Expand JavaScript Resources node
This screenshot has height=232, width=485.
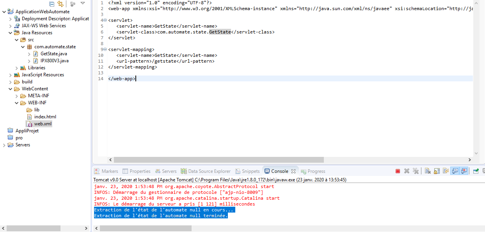pos(10,75)
